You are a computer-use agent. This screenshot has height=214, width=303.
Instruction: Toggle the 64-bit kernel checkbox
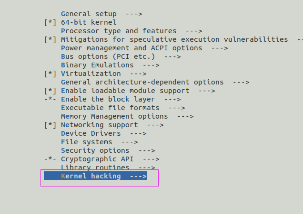click(50, 22)
